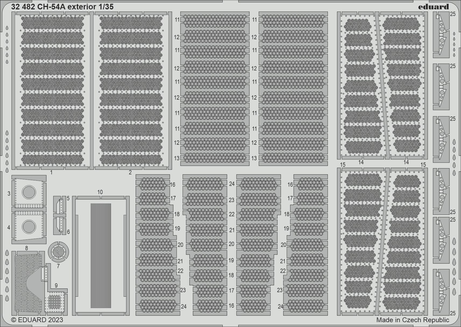This screenshot has height=327, width=461.
Task: Click the bottommost part 25 bracket
Action: [441, 293]
